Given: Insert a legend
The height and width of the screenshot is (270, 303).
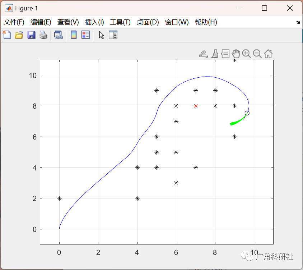Looking at the screenshot, I should [85, 35].
